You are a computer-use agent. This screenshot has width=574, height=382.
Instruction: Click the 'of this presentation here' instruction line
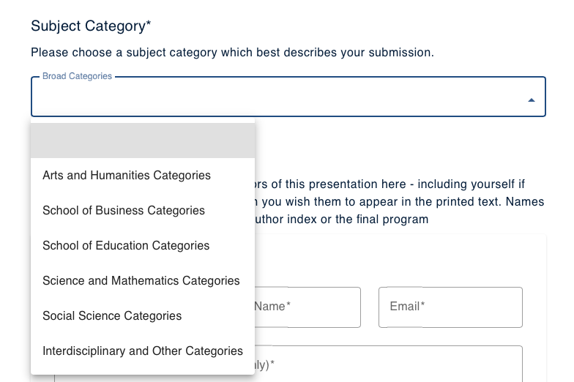tap(388, 184)
